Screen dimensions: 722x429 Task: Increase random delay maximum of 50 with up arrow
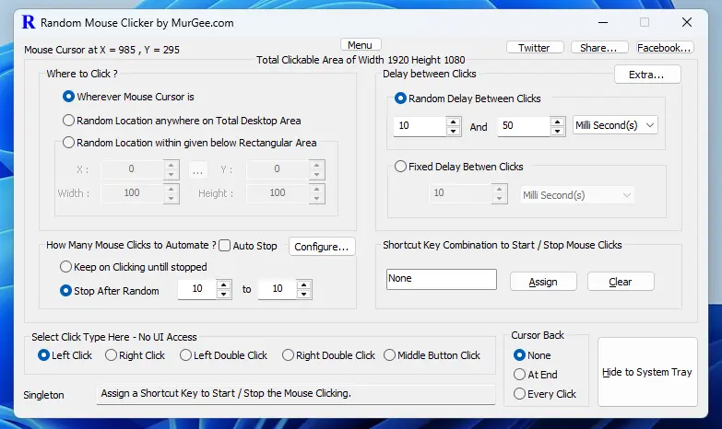[x=558, y=122]
